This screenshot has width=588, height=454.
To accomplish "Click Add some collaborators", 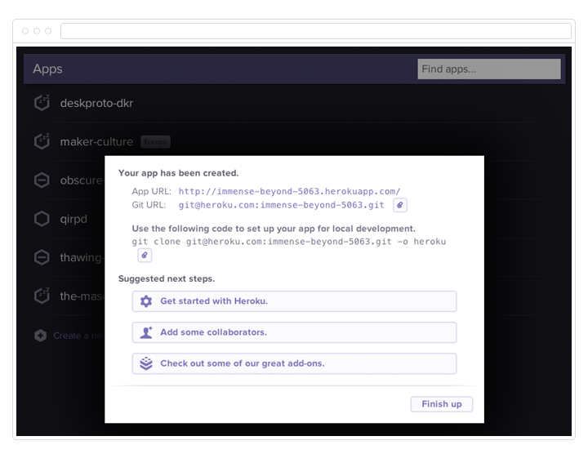I will (x=294, y=332).
